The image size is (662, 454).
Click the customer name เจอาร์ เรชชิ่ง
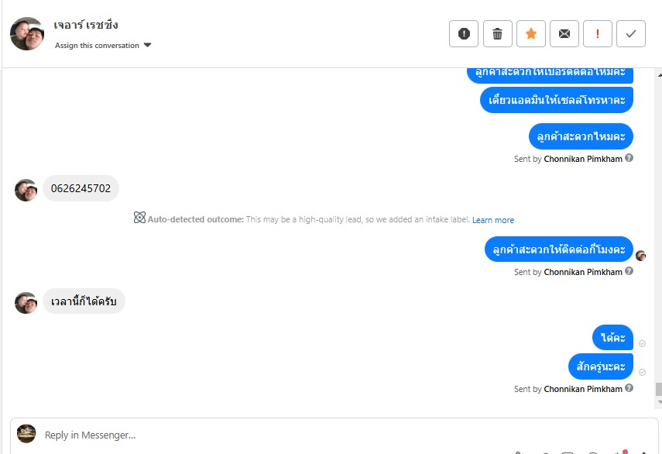pyautogui.click(x=86, y=26)
